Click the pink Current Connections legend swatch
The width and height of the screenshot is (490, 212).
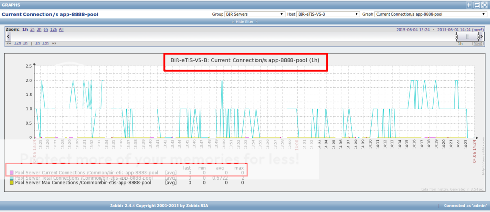tap(11, 172)
